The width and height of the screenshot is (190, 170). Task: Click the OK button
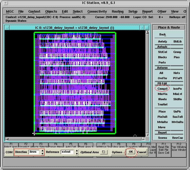coord(131,152)
